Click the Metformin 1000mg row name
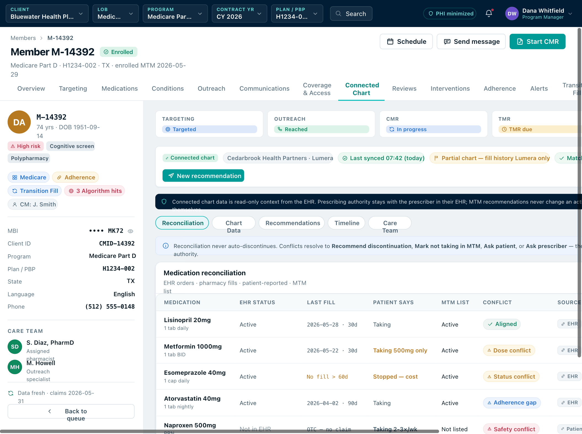Image resolution: width=582 pixels, height=434 pixels. click(x=193, y=347)
